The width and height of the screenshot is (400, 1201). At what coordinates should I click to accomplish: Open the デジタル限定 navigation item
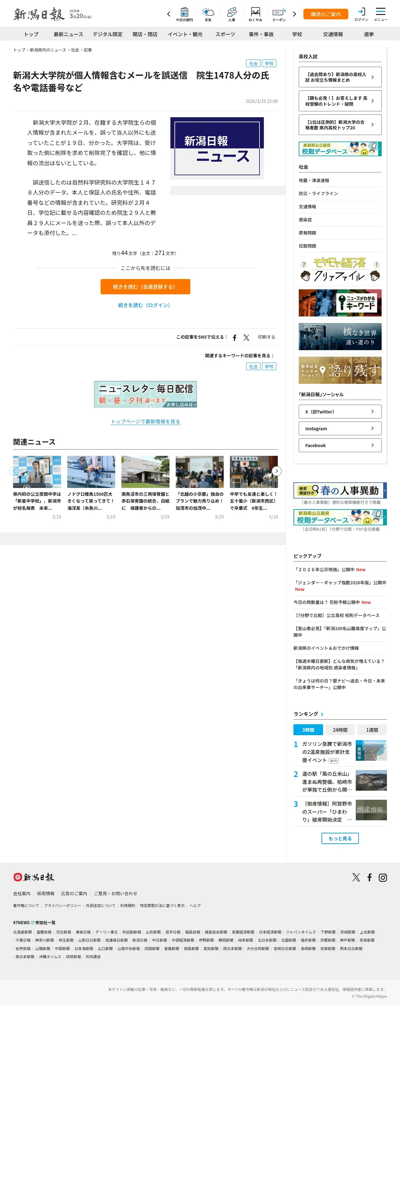(x=107, y=34)
